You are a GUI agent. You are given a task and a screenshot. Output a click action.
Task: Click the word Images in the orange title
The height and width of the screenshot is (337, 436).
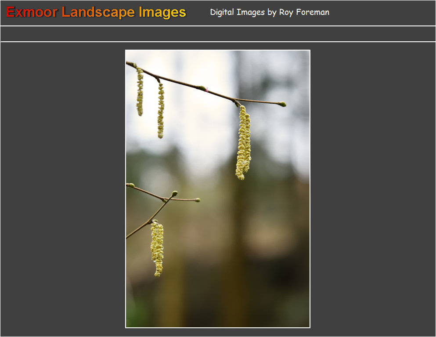coord(162,12)
